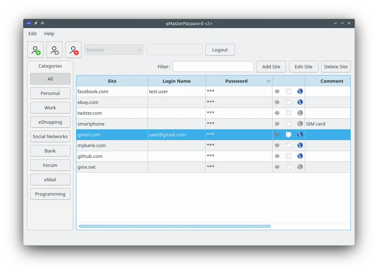Click smartphone row's gray globe icon
This screenshot has width=378, height=273.
tap(300, 124)
